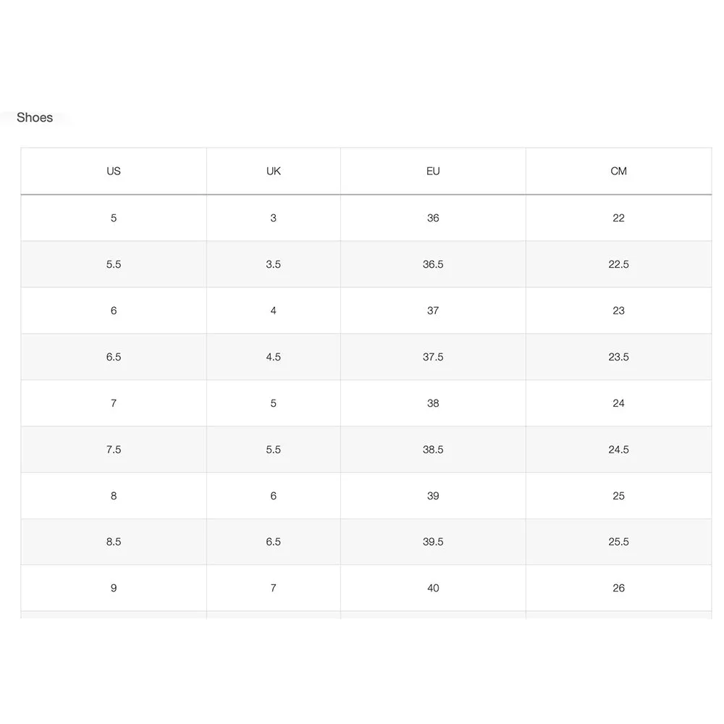Click the US 7.5 cell

(114, 450)
